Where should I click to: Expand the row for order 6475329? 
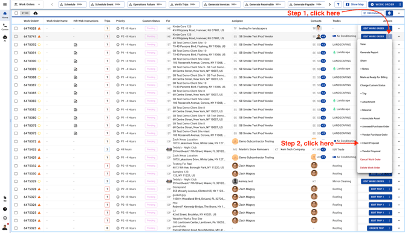399,182
